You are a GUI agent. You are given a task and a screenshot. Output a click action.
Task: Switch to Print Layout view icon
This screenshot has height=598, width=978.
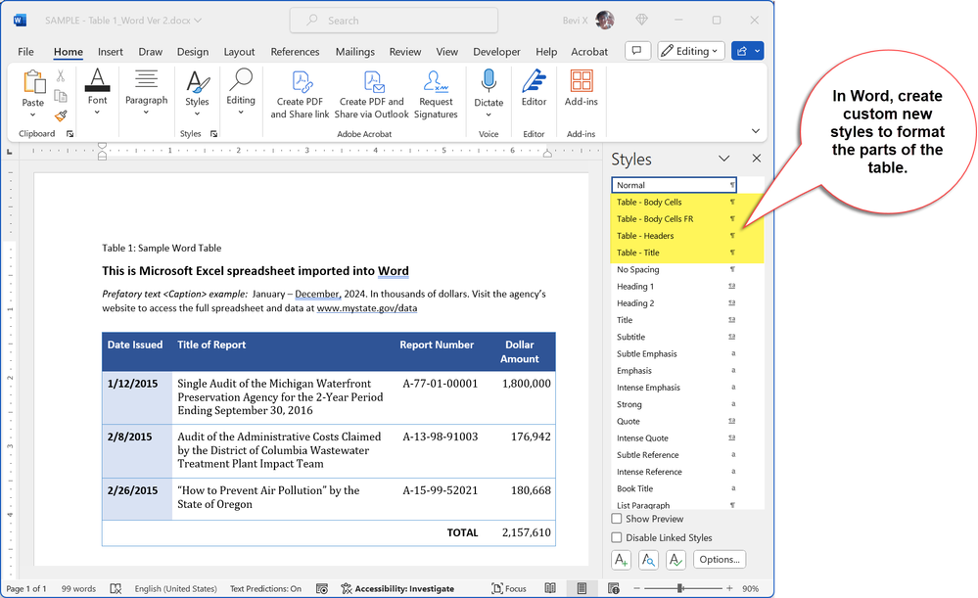(x=582, y=588)
